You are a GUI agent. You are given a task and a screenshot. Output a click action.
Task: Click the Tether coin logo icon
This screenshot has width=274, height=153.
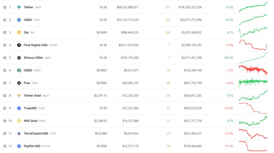pyautogui.click(x=19, y=7)
